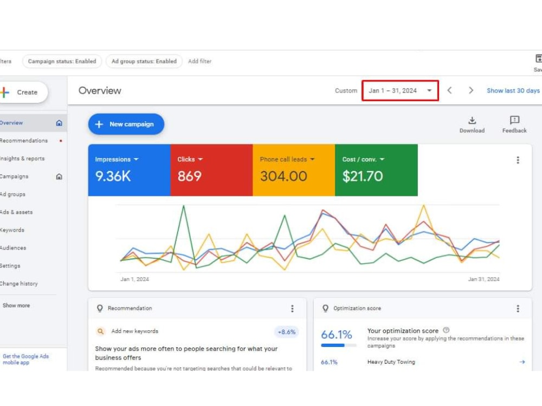Click the large 66.1% score value
This screenshot has width=542, height=406.
pyautogui.click(x=337, y=334)
